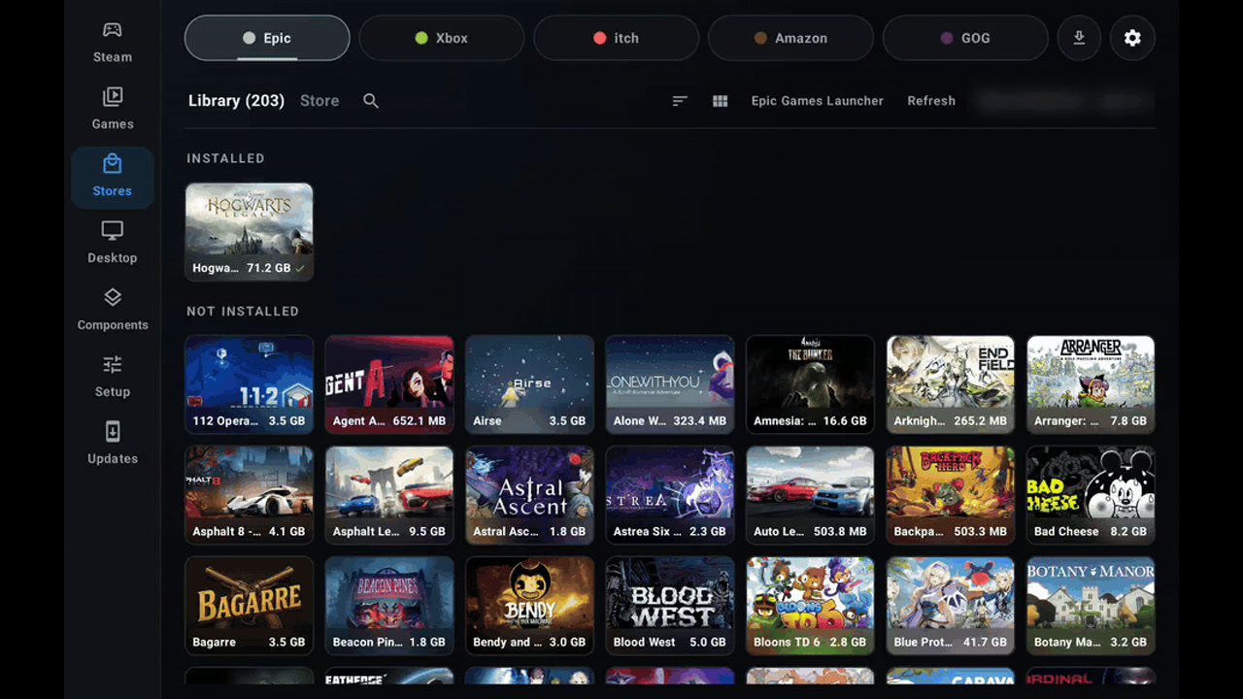Open settings with the gear icon

coord(1132,38)
